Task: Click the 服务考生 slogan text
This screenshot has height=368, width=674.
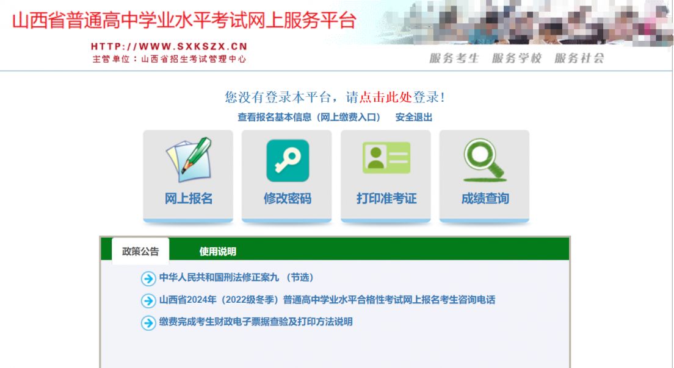Action: tap(454, 58)
